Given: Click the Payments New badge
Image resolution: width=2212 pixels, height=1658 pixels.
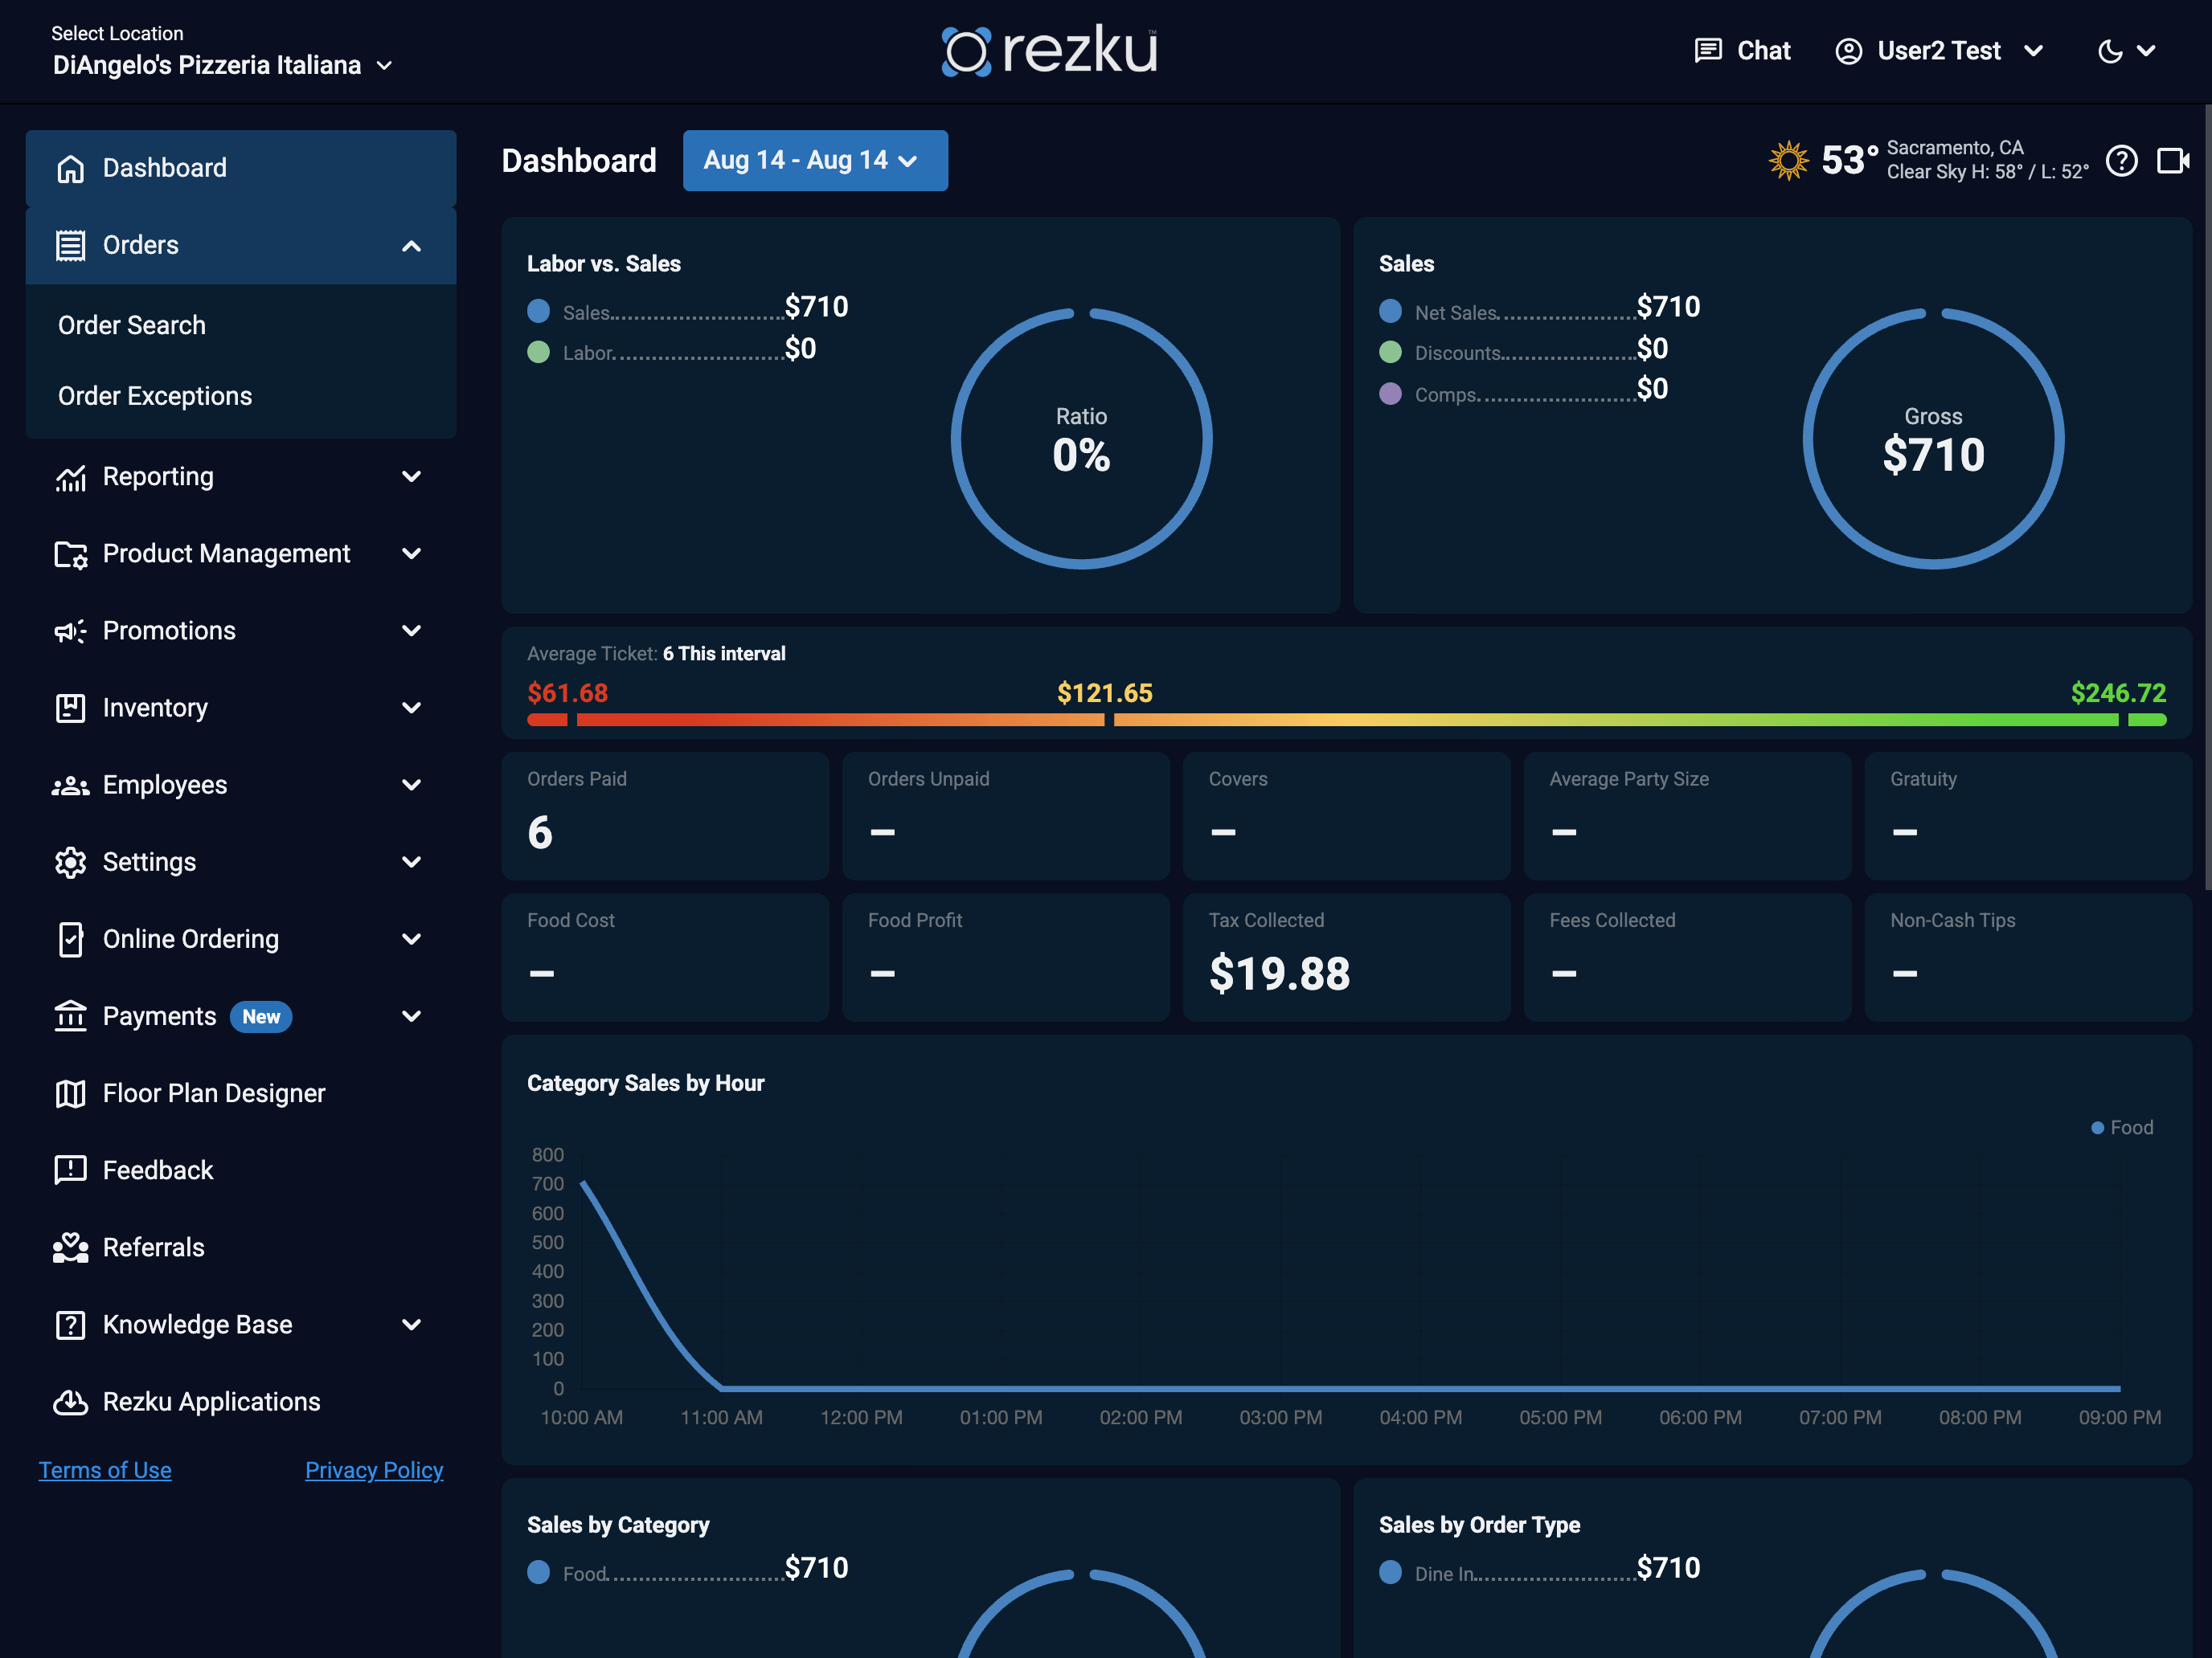Looking at the screenshot, I should pyautogui.click(x=261, y=1016).
